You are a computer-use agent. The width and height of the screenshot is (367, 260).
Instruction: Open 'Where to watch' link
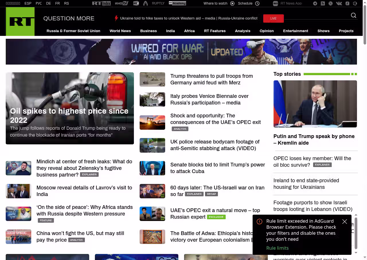click(x=219, y=3)
